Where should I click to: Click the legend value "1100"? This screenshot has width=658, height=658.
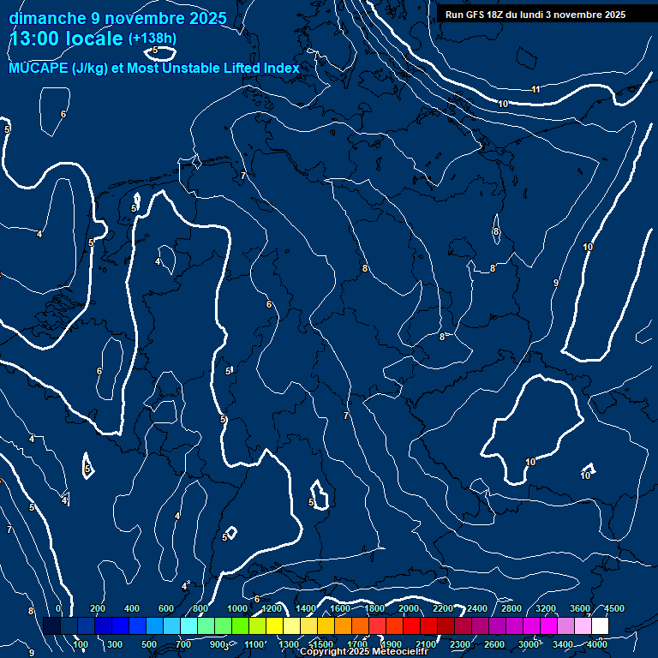[254, 644]
